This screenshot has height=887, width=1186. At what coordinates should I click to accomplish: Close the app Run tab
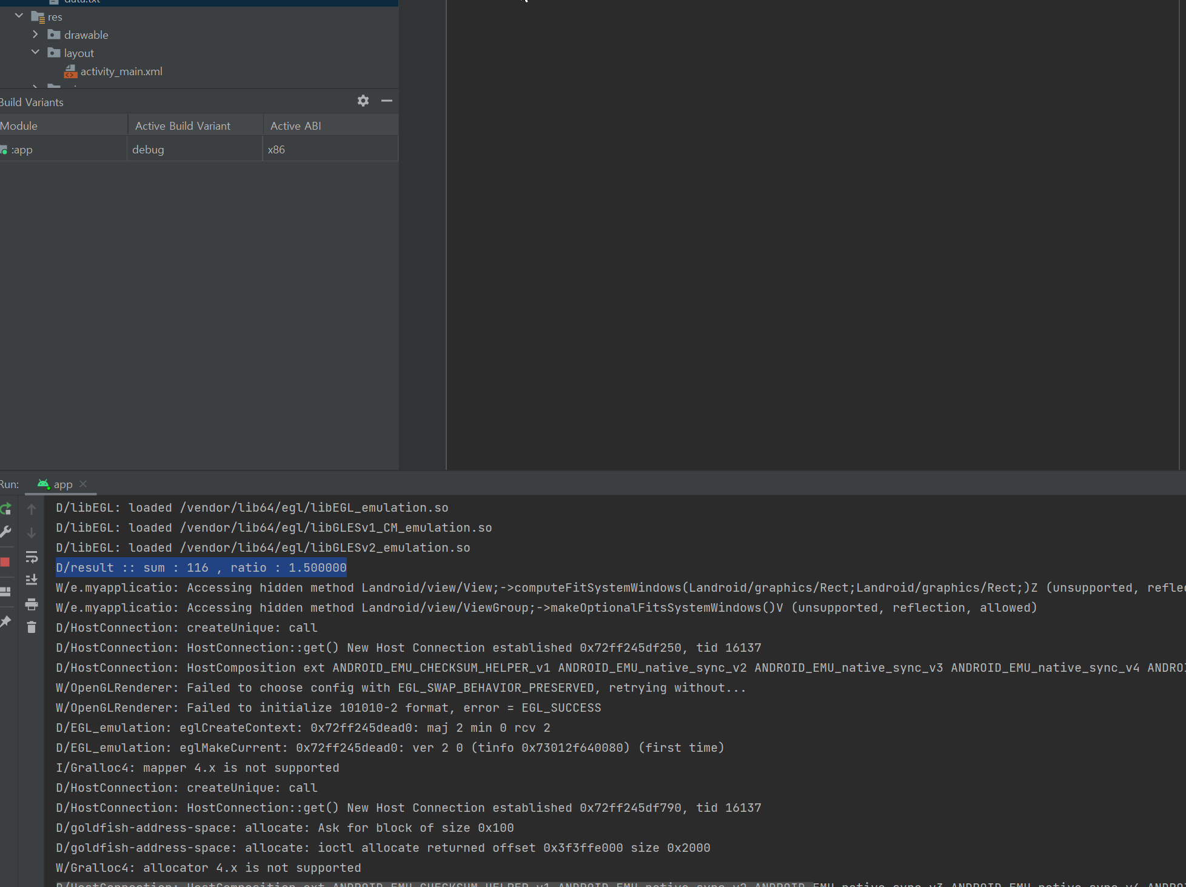point(84,484)
